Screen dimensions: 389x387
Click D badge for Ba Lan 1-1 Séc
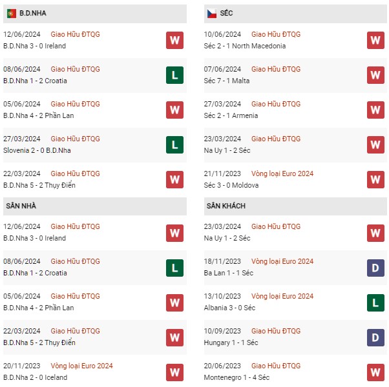click(375, 268)
